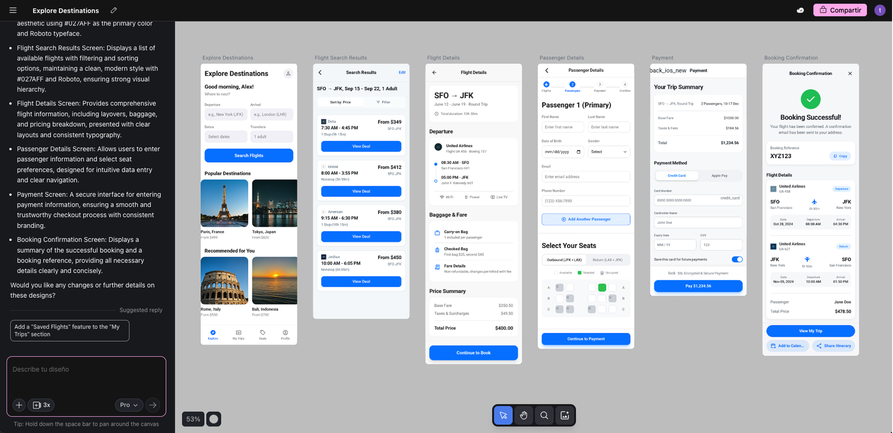This screenshot has width=893, height=433.
Task: Select the zoom magnifier tool
Action: pos(544,415)
